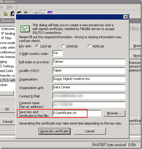
Task: Close the certificate dialog with X
Action: point(126,17)
